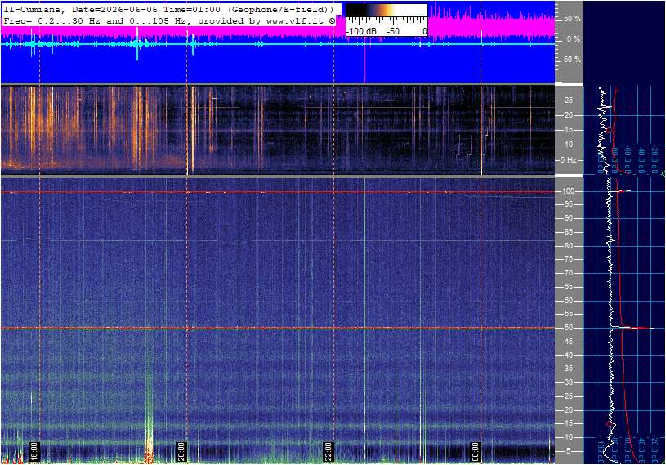
Task: Click the 70 Hz tick on E-field axis
Action: tap(568, 273)
